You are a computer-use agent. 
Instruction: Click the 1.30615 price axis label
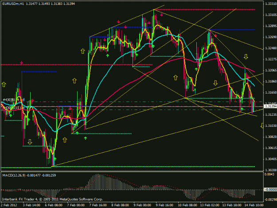click(271, 148)
